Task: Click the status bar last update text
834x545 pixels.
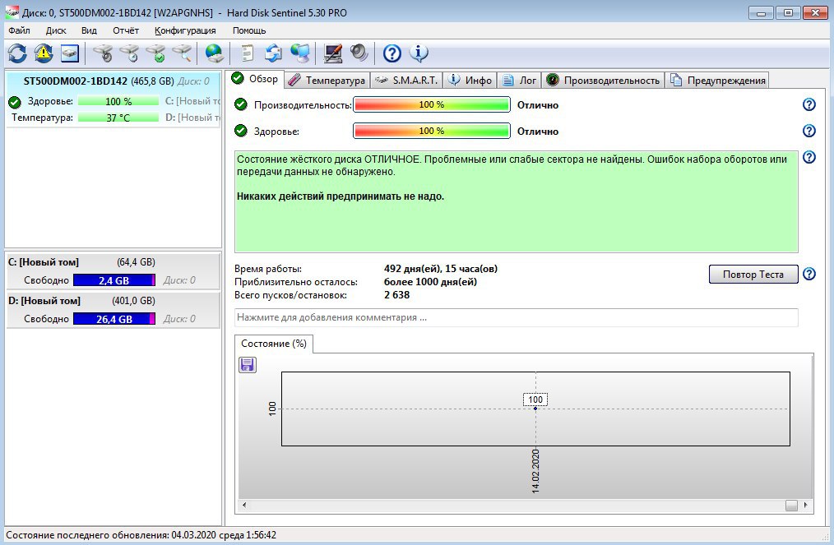Action: click(x=141, y=535)
